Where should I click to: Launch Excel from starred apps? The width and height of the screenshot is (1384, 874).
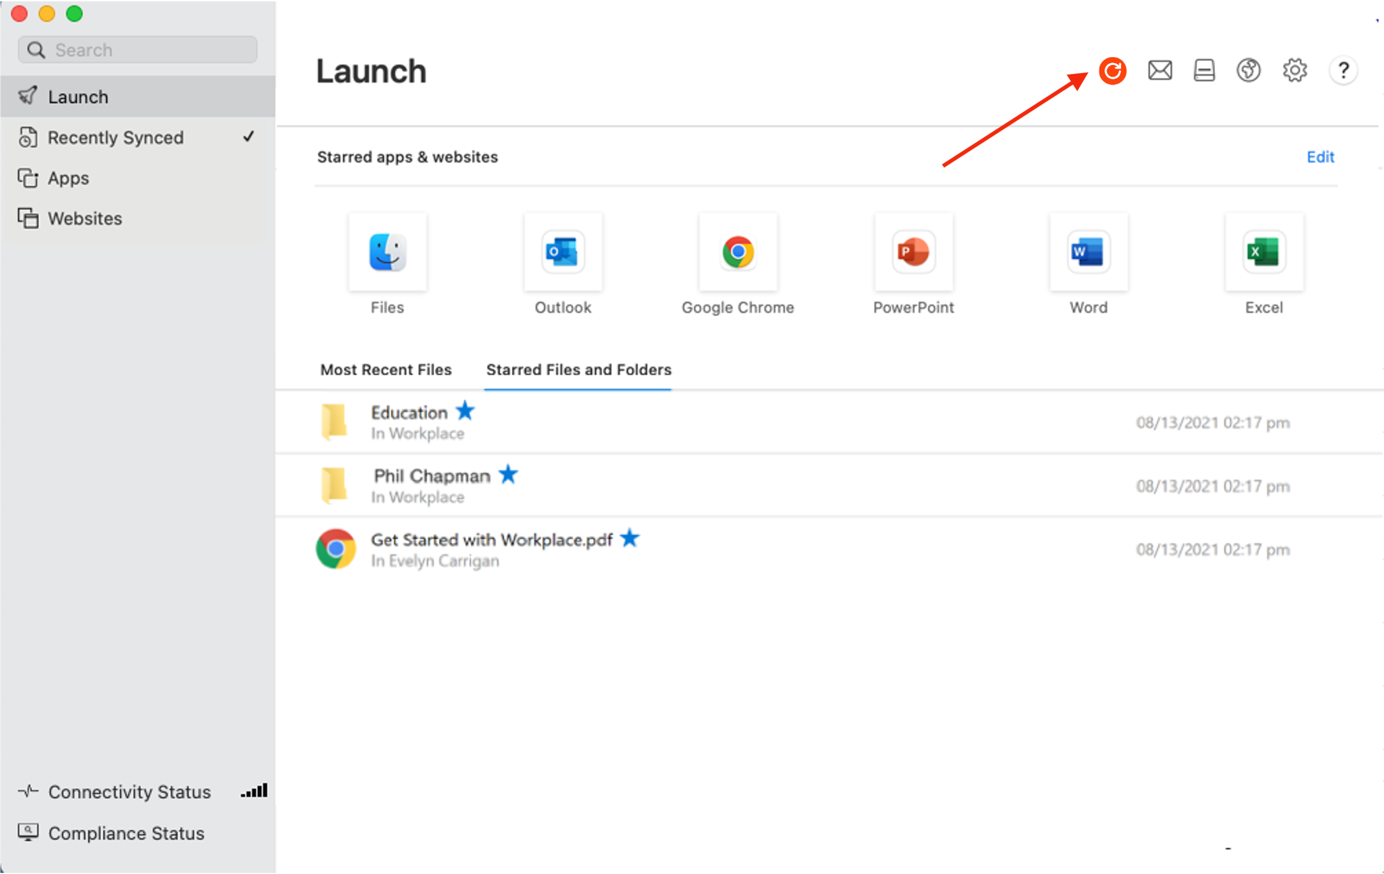click(x=1264, y=252)
